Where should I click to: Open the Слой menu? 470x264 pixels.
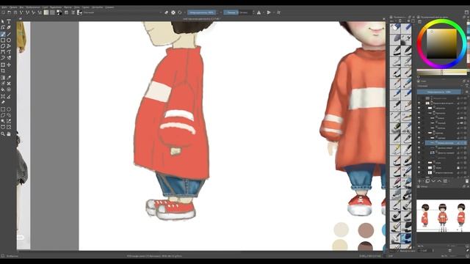pos(45,7)
